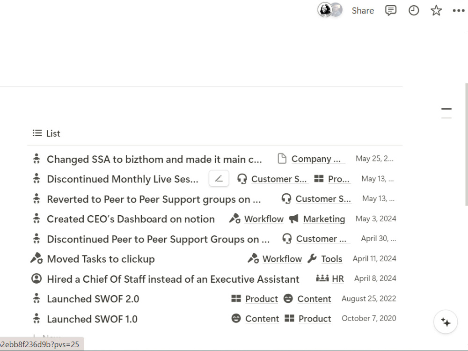468x351 pixels.
Task: Open Discontinued Monthly Live Ses... entry
Action: 122,179
